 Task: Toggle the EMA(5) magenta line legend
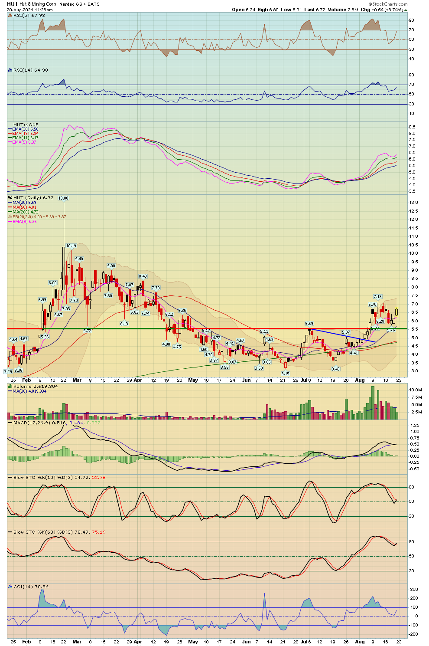pyautogui.click(x=10, y=142)
